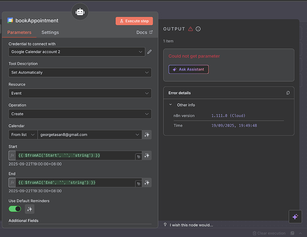
Task: Click the icon right of Clear execution
Action: [292, 233]
